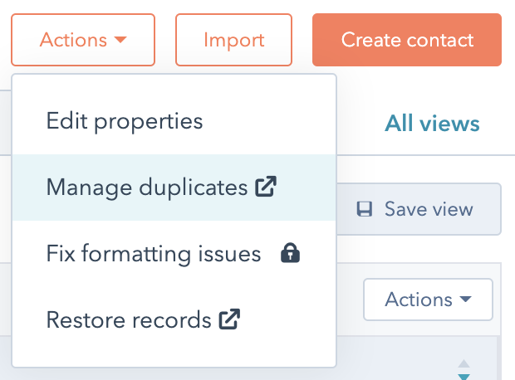The width and height of the screenshot is (515, 380).
Task: Click the floppy disk icon in Save view
Action: [364, 209]
